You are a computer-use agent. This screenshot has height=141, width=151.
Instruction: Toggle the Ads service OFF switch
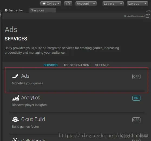click(x=136, y=76)
